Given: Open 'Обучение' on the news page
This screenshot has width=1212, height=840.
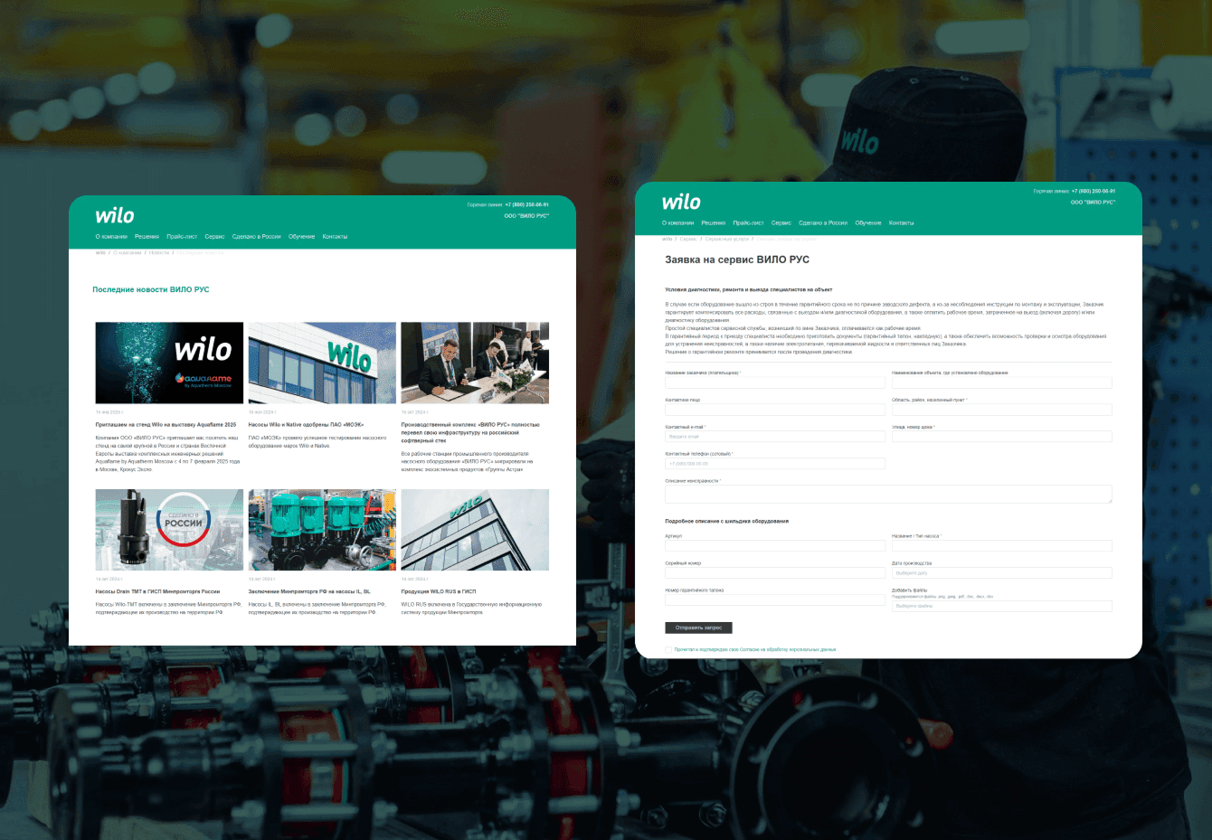Looking at the screenshot, I should 302,237.
